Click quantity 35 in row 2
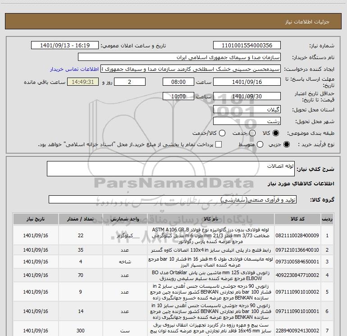The height and width of the screenshot is (336, 347). click(x=81, y=250)
